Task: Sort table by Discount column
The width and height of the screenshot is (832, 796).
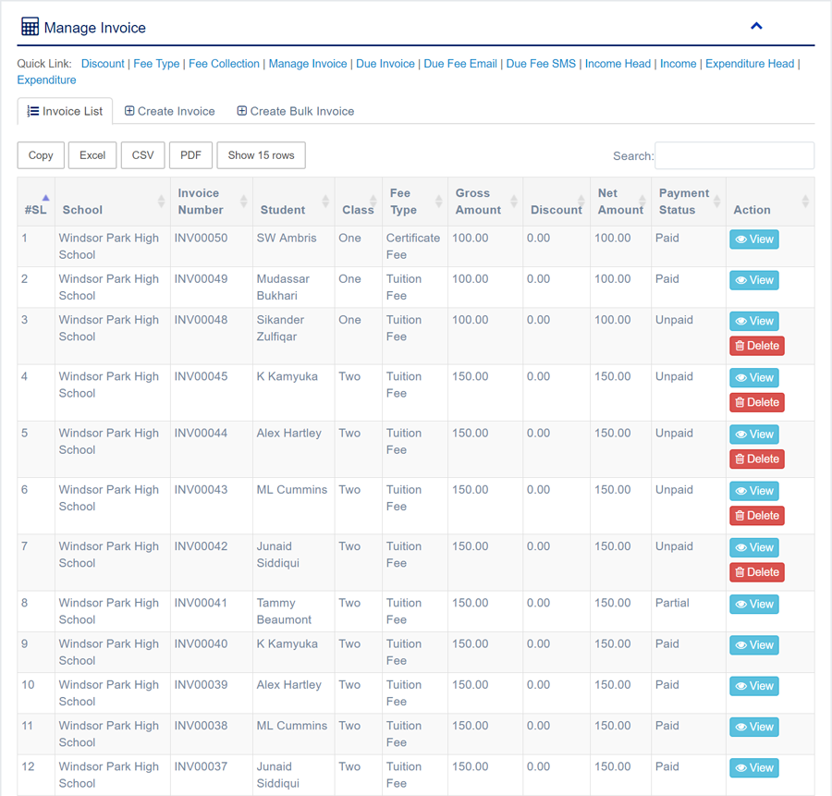Action: pos(557,202)
